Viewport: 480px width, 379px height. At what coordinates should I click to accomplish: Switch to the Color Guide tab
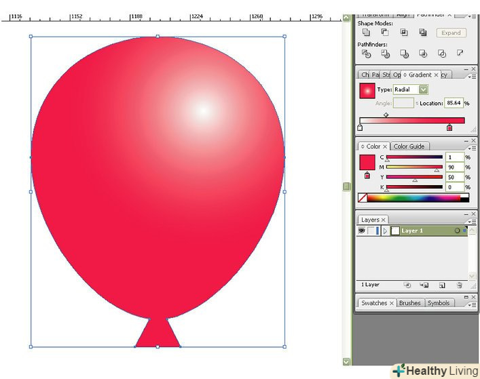coord(409,146)
